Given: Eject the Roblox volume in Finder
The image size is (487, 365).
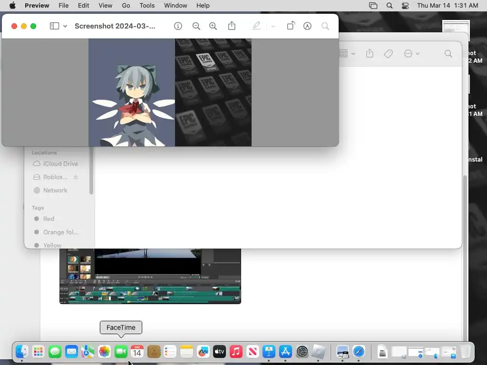Looking at the screenshot, I should tap(76, 177).
